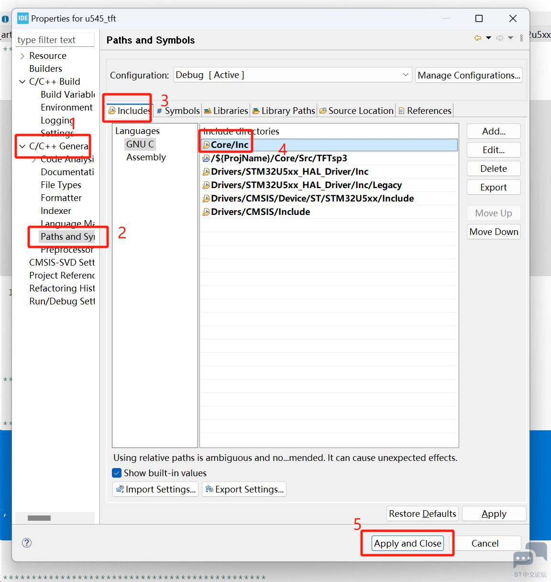The image size is (551, 582).
Task: Click the Export Settings... button
Action: 244,489
